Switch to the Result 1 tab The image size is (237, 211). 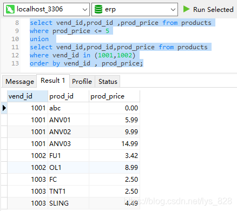(x=53, y=81)
